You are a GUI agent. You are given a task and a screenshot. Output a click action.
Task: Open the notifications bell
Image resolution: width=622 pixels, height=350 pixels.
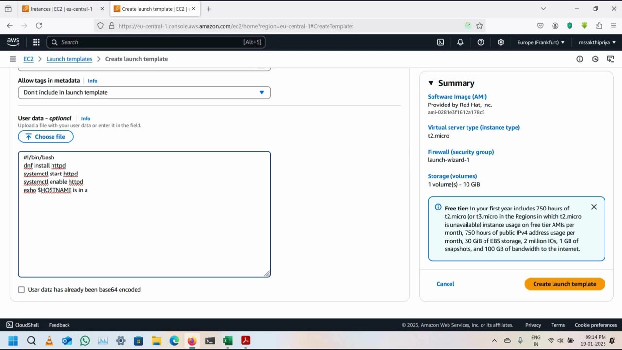point(460,42)
